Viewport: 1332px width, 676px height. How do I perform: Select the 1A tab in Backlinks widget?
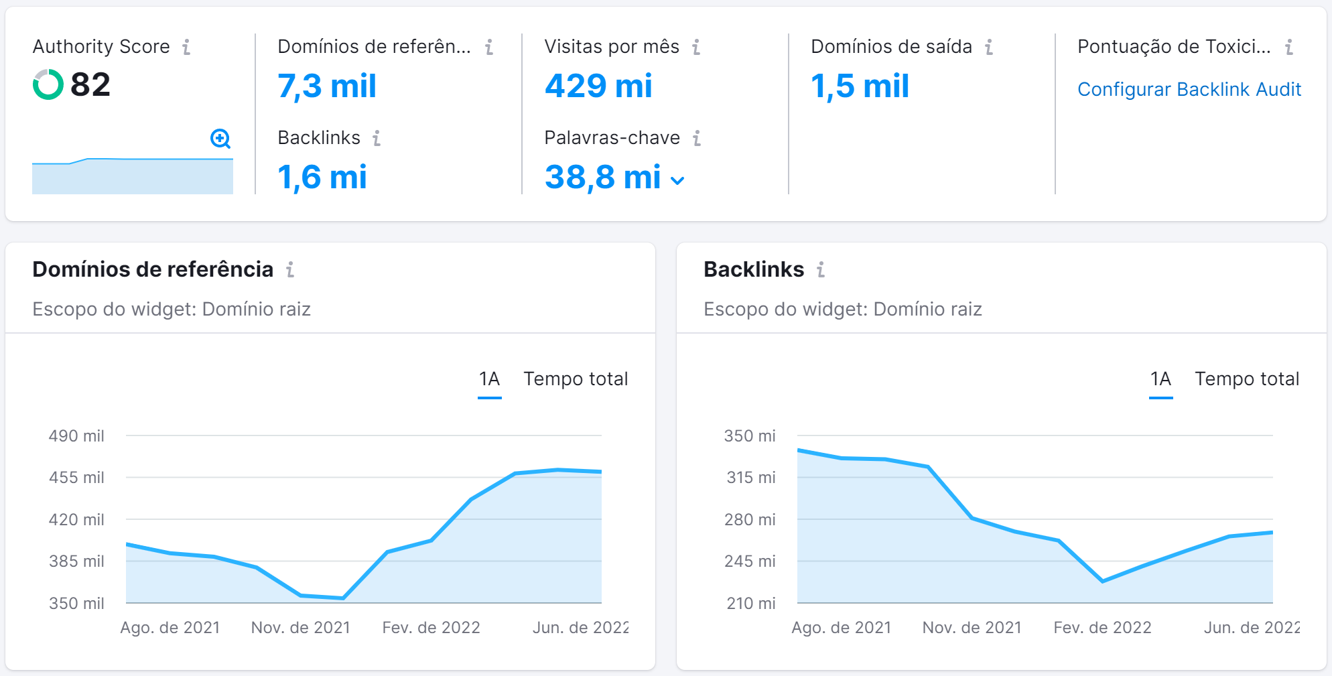pyautogui.click(x=1160, y=379)
